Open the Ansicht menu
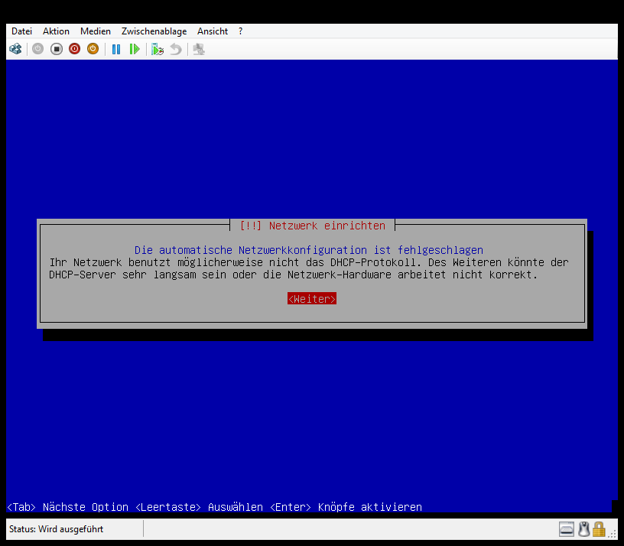 213,31
